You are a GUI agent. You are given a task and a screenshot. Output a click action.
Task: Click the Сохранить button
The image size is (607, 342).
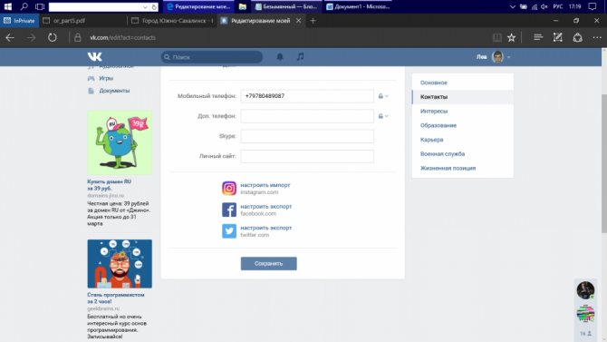(269, 264)
